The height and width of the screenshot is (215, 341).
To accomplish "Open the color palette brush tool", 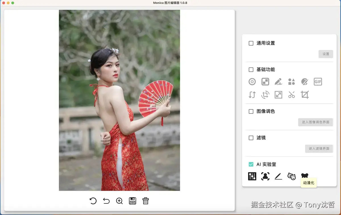I will [305, 82].
